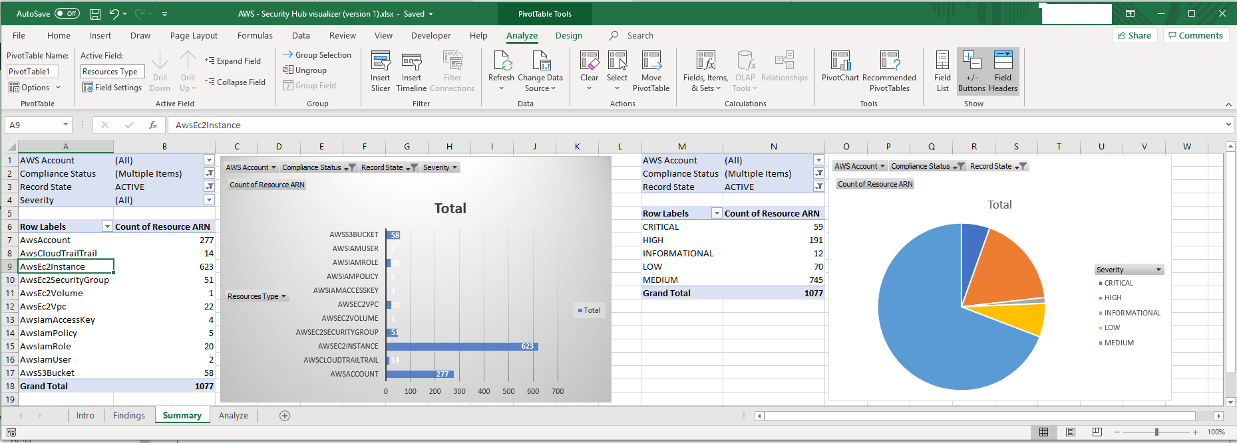Toggle AutoSave switch
This screenshot has width=1237, height=443.
click(67, 13)
